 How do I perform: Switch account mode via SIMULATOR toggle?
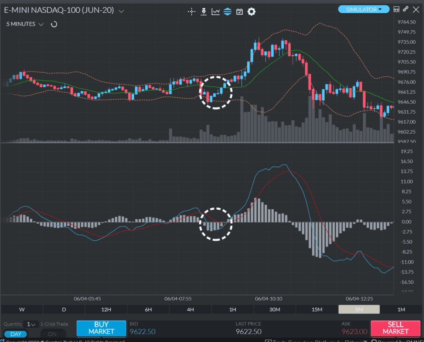(x=364, y=9)
